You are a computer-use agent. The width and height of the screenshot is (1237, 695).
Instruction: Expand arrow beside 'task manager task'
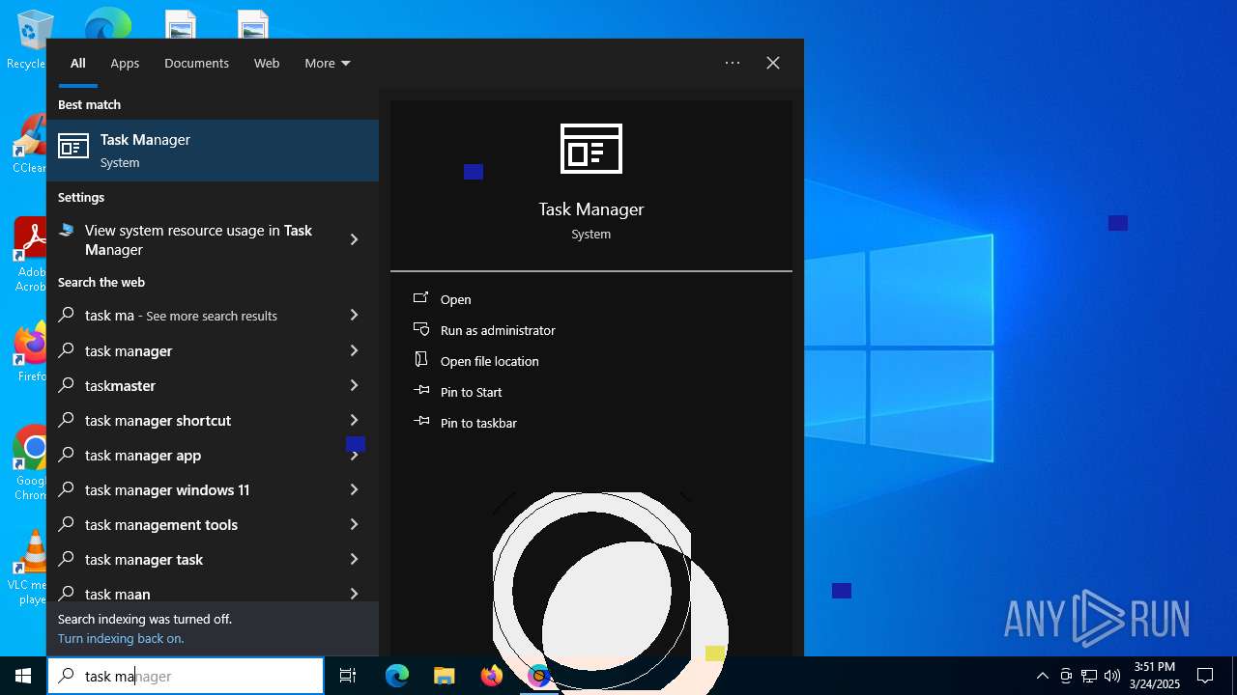(x=354, y=559)
